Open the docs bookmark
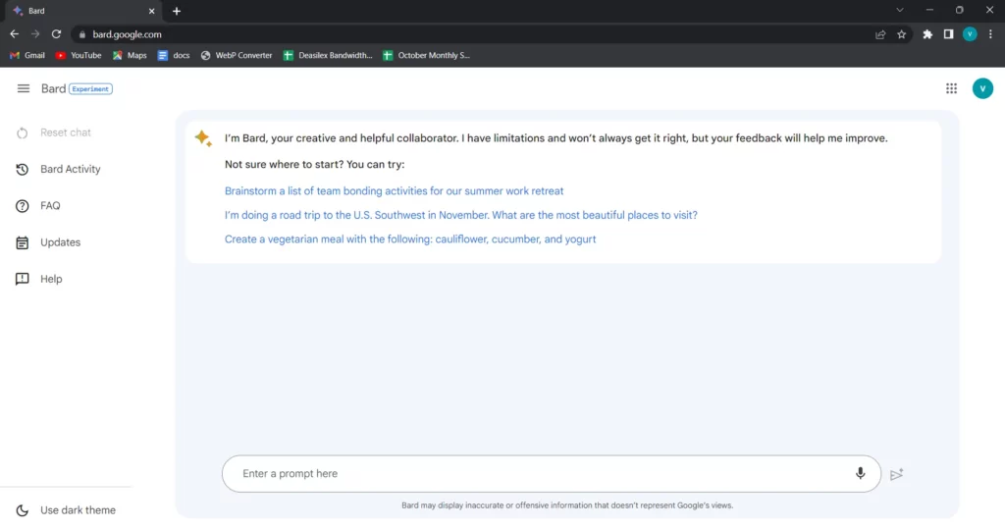The height and width of the screenshot is (530, 1005). [x=174, y=55]
